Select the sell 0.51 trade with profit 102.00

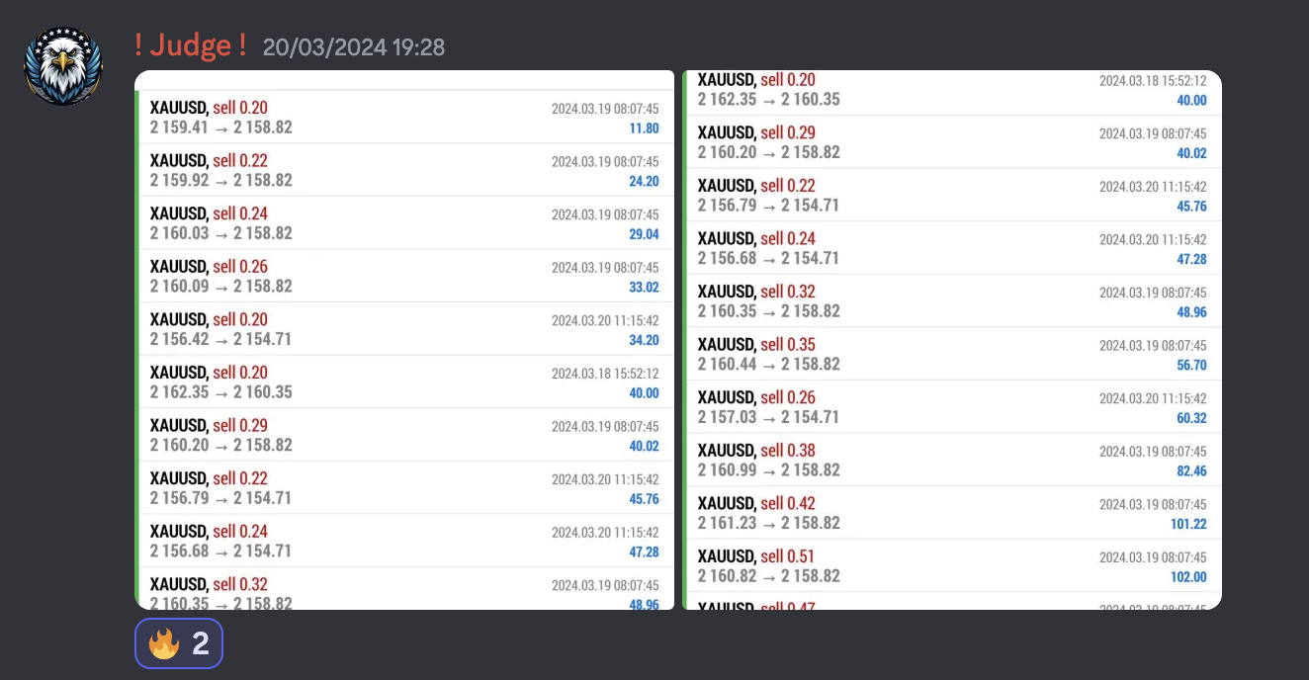pos(952,565)
